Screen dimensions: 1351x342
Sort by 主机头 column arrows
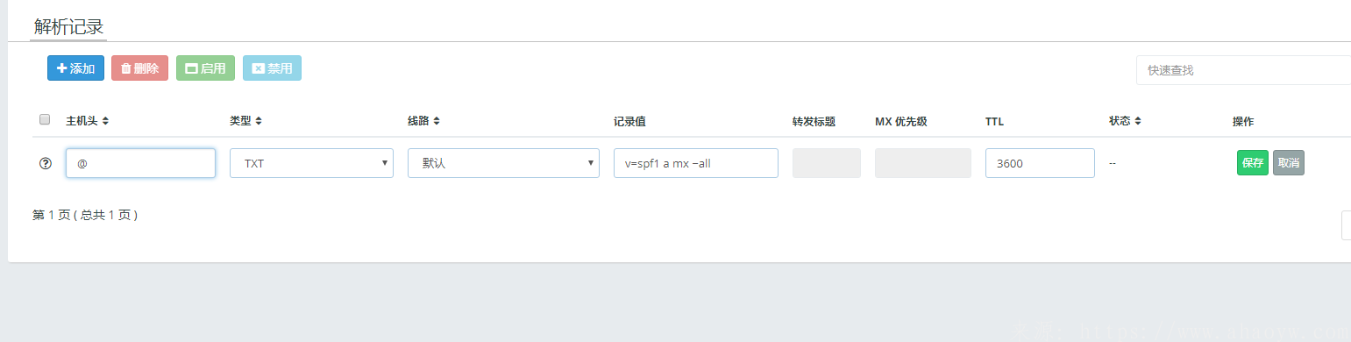coord(105,121)
